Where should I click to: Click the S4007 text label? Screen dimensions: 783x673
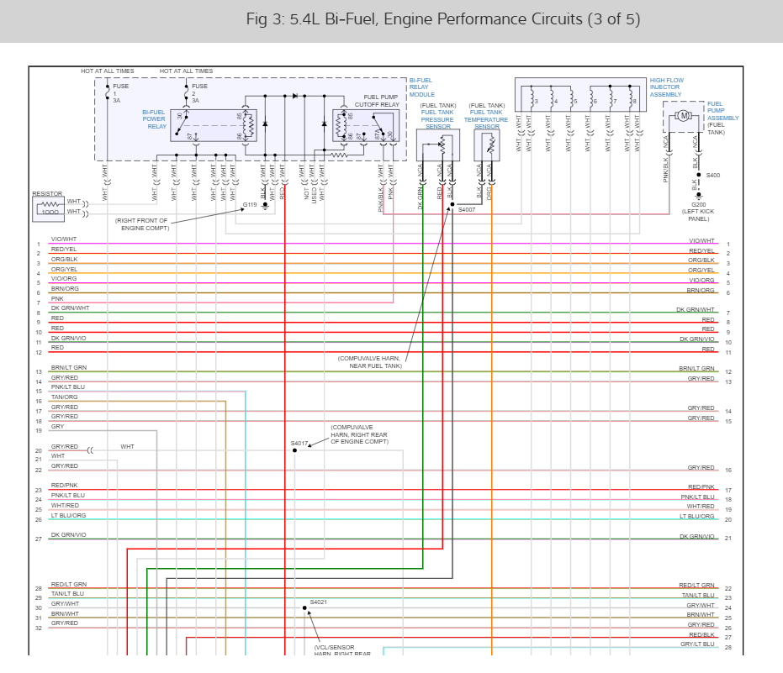467,209
